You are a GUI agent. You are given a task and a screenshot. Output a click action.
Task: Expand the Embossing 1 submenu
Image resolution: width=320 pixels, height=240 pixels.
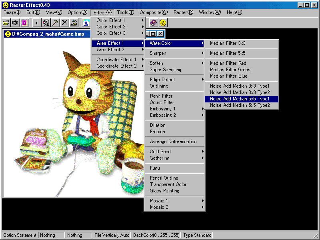(x=175, y=108)
